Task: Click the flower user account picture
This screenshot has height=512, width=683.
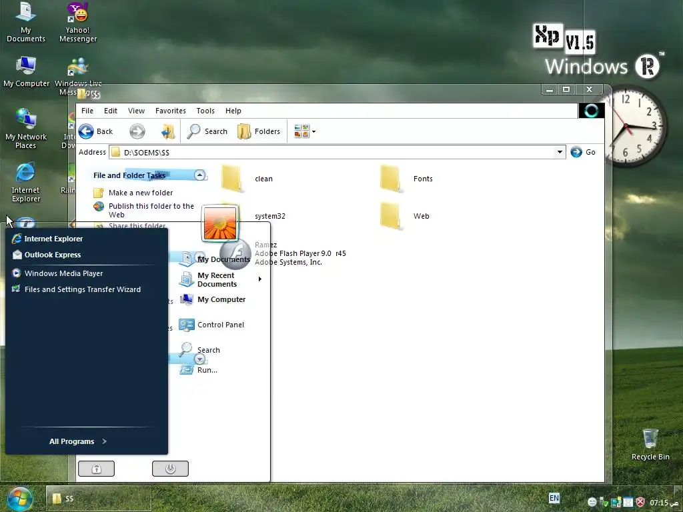Action: click(x=220, y=223)
